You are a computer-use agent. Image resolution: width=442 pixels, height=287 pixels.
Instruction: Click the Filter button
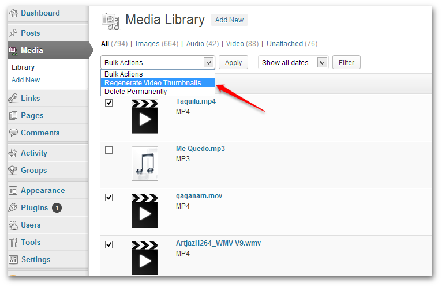346,62
